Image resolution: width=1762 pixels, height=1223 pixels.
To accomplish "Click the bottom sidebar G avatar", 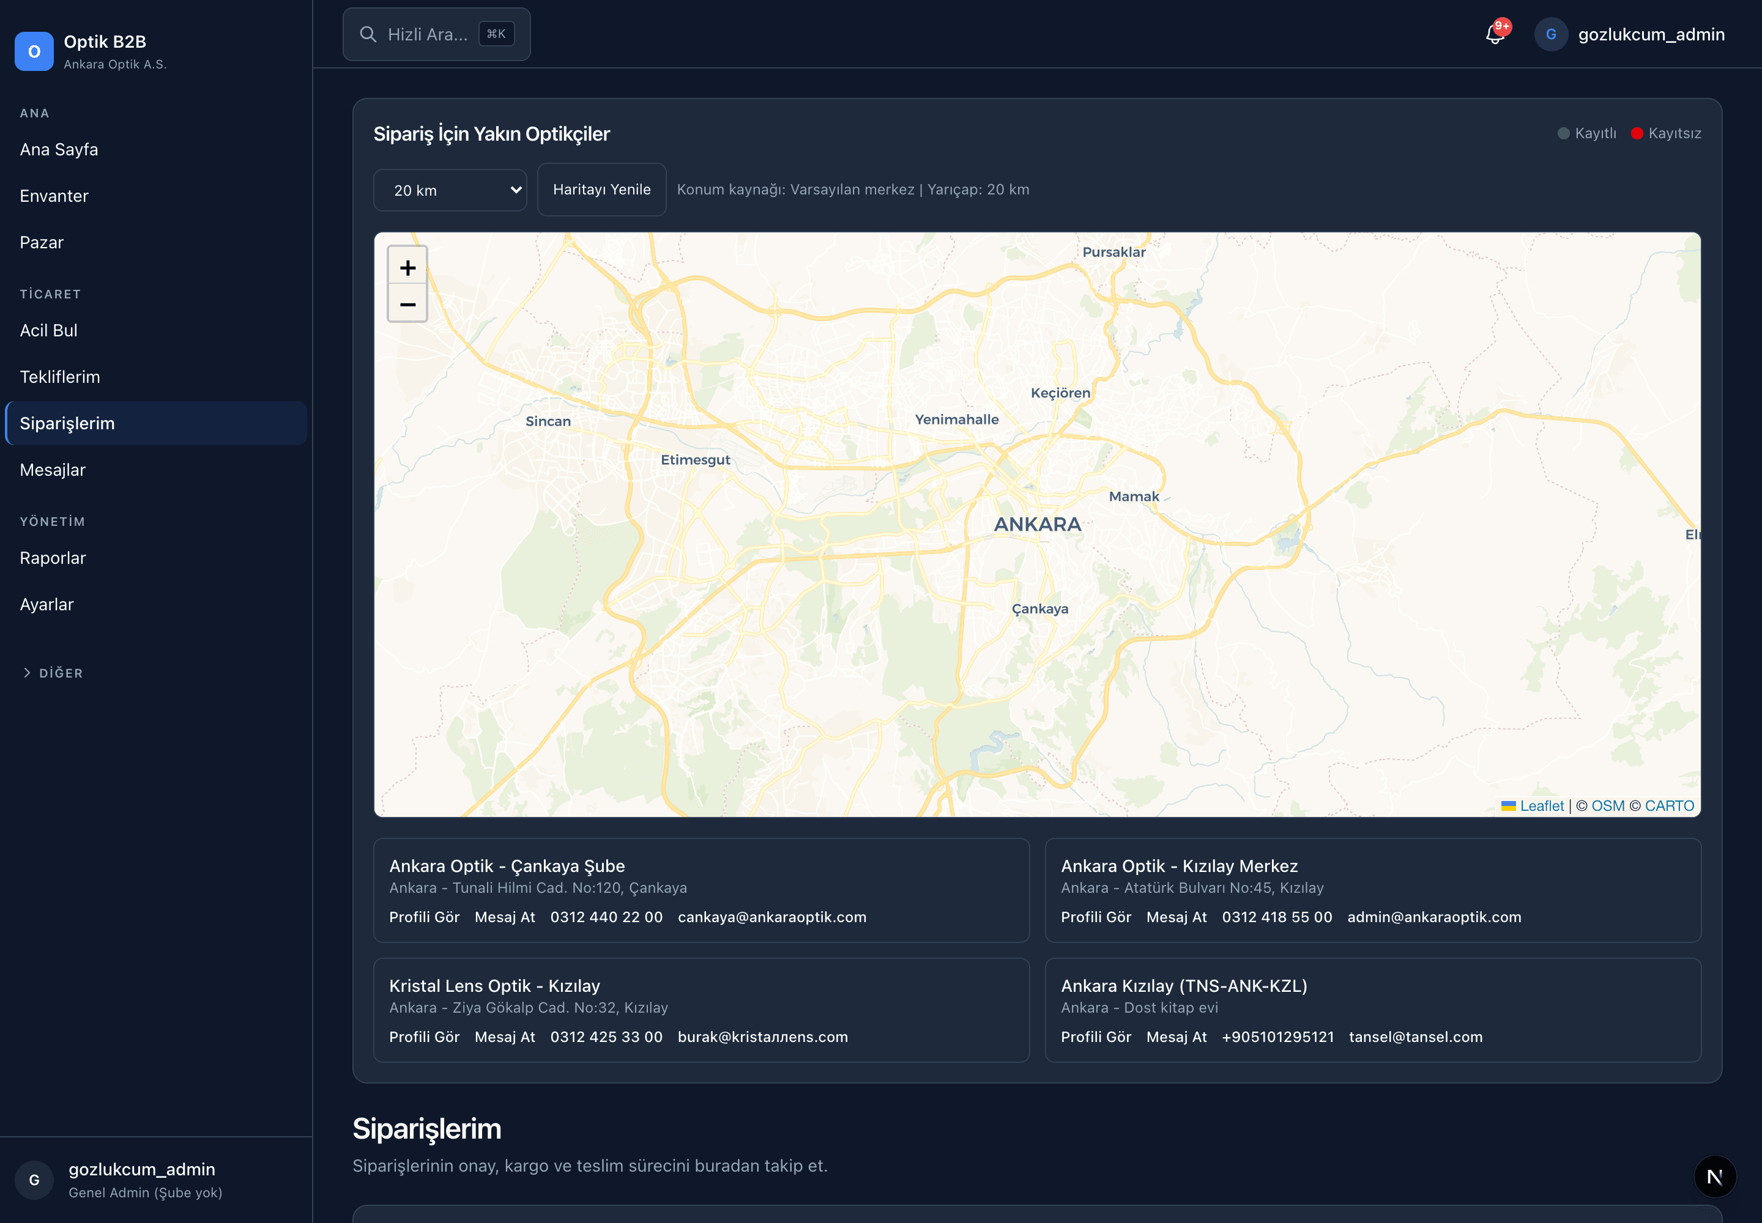I will (34, 1180).
